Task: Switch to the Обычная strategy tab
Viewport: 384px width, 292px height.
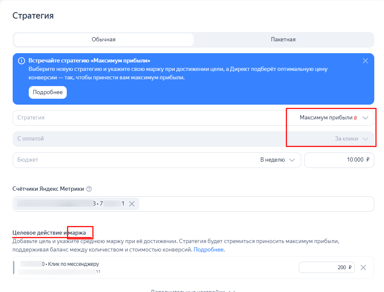Action: tap(103, 40)
